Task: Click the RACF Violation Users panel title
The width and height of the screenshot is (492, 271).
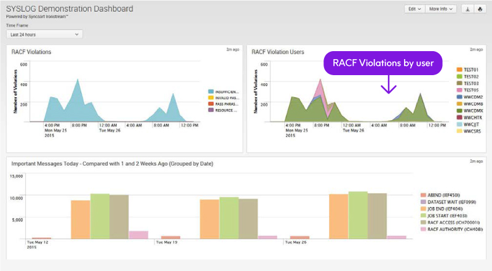Action: click(278, 52)
